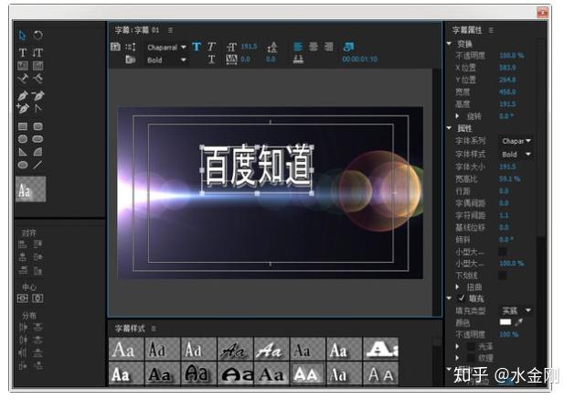Pick fill color with the eyedropper
The height and width of the screenshot is (400, 575).
click(x=518, y=322)
